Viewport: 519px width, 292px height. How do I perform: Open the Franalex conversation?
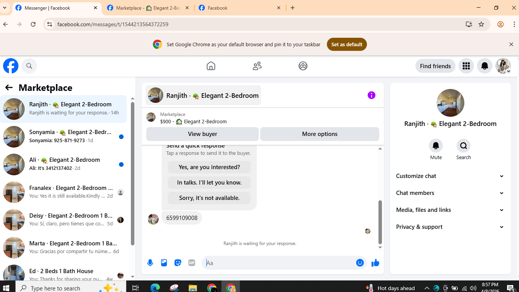pyautogui.click(x=63, y=192)
